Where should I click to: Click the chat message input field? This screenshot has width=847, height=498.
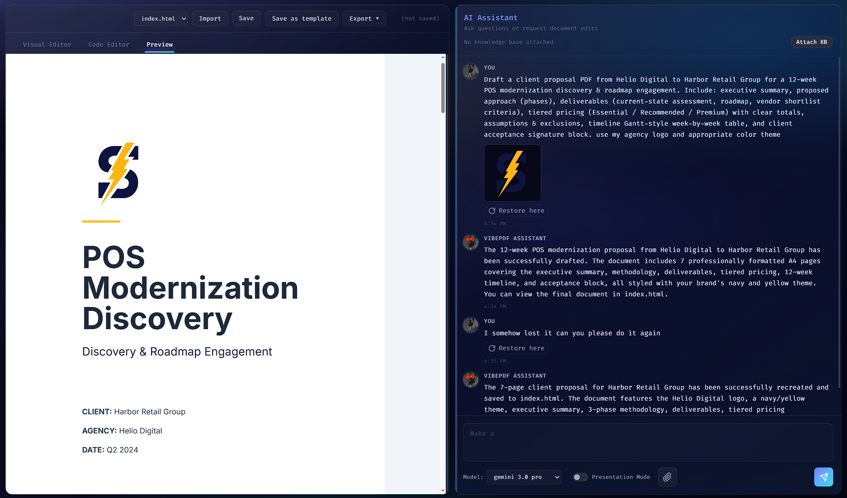tap(648, 442)
